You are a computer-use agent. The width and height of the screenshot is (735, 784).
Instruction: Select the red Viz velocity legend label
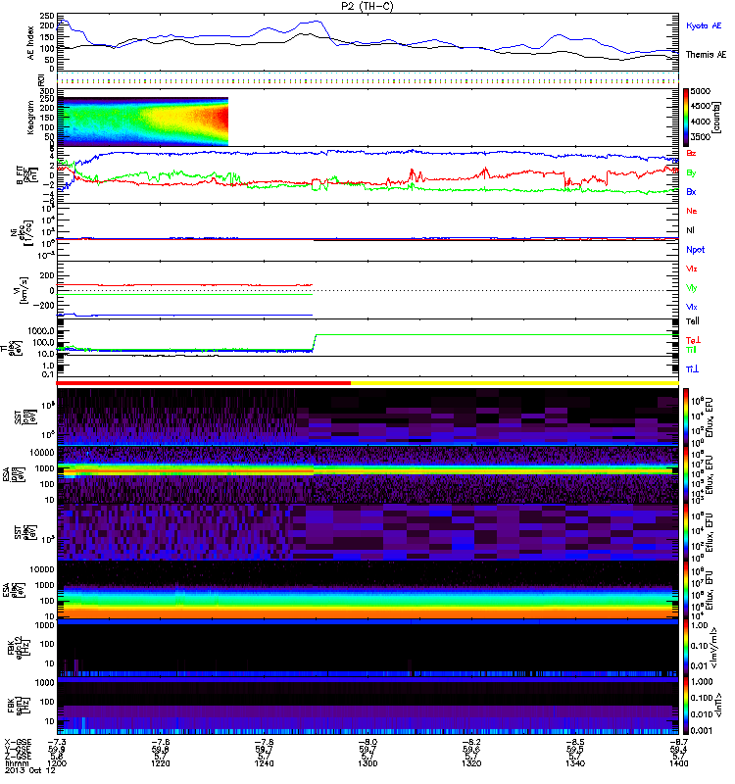691,269
